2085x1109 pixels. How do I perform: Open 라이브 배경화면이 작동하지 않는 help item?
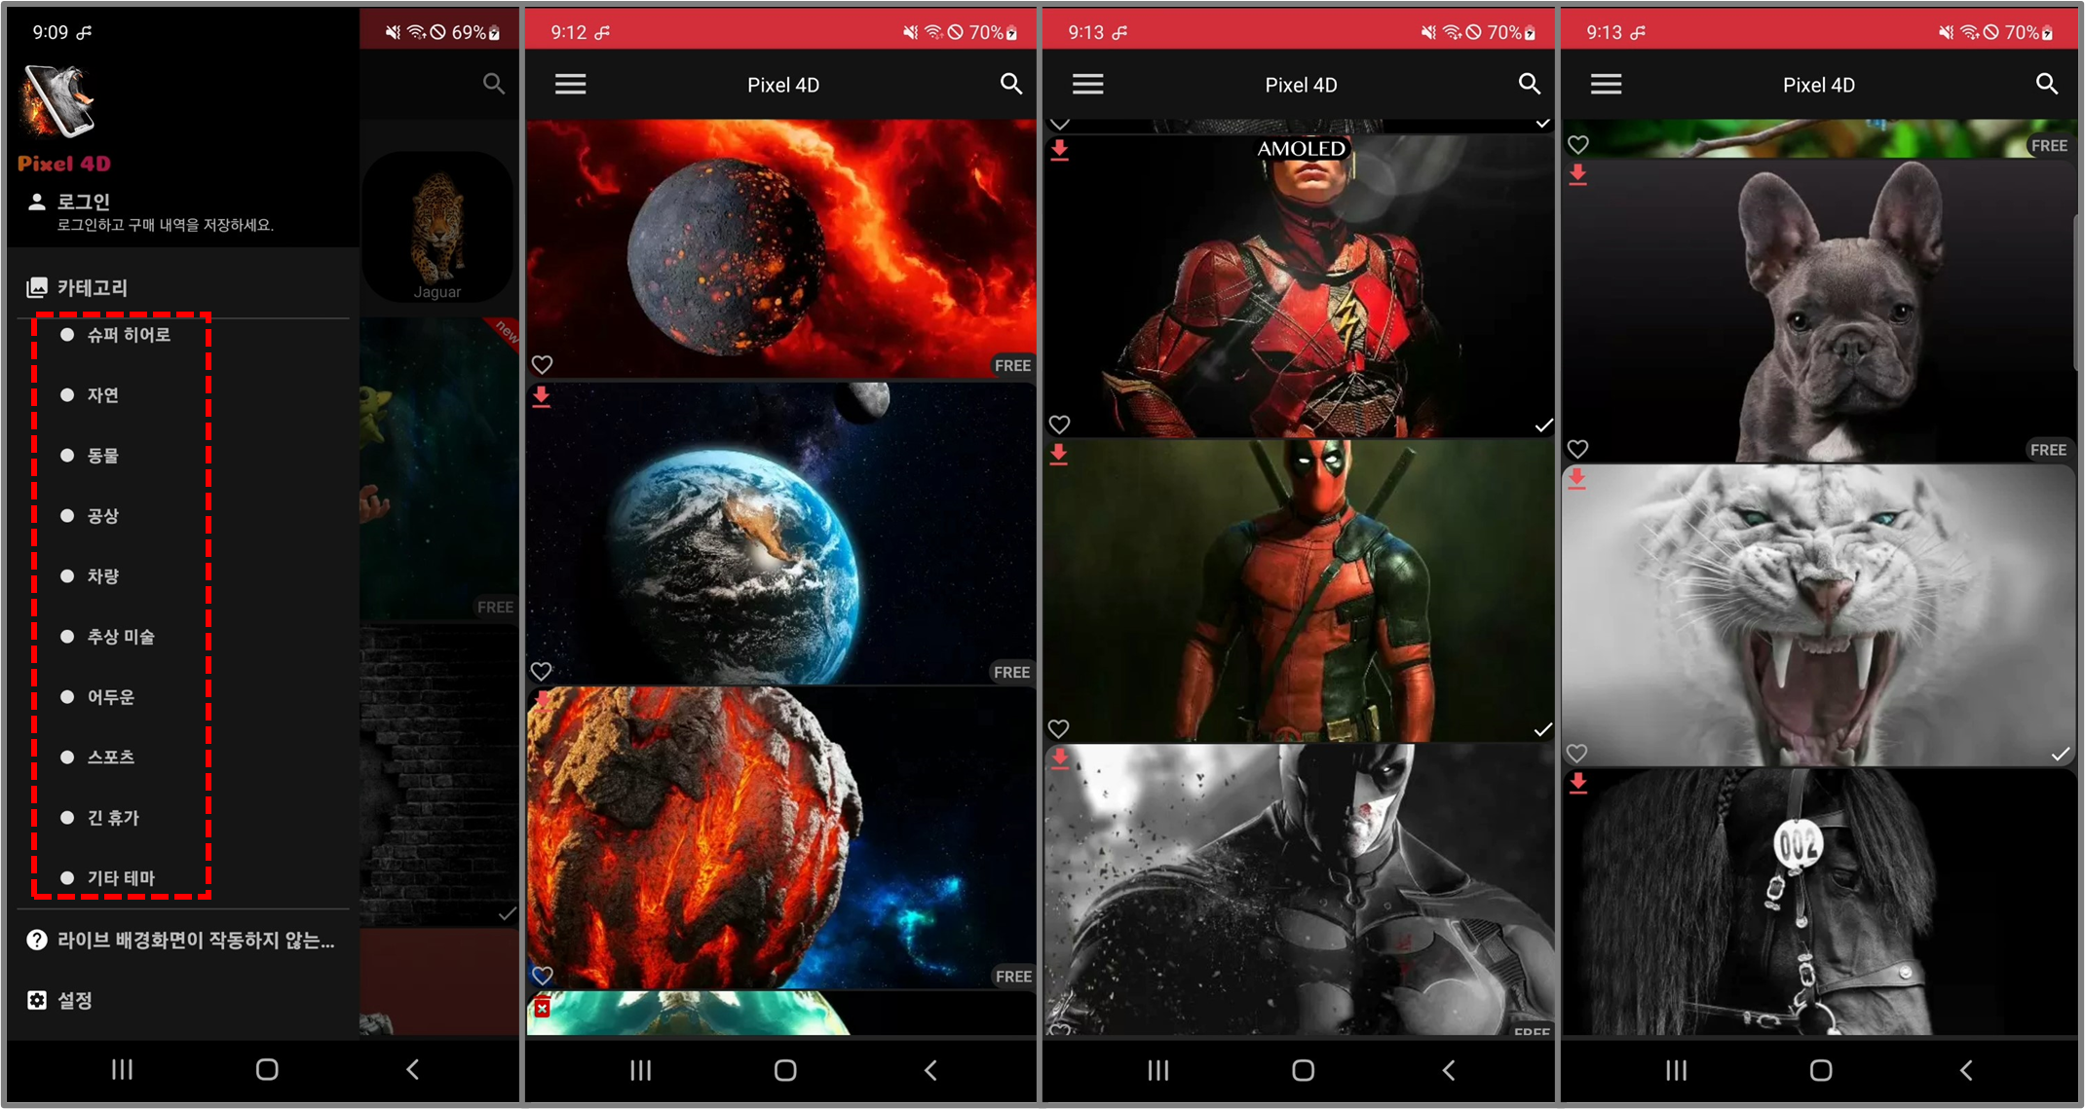pos(181,941)
